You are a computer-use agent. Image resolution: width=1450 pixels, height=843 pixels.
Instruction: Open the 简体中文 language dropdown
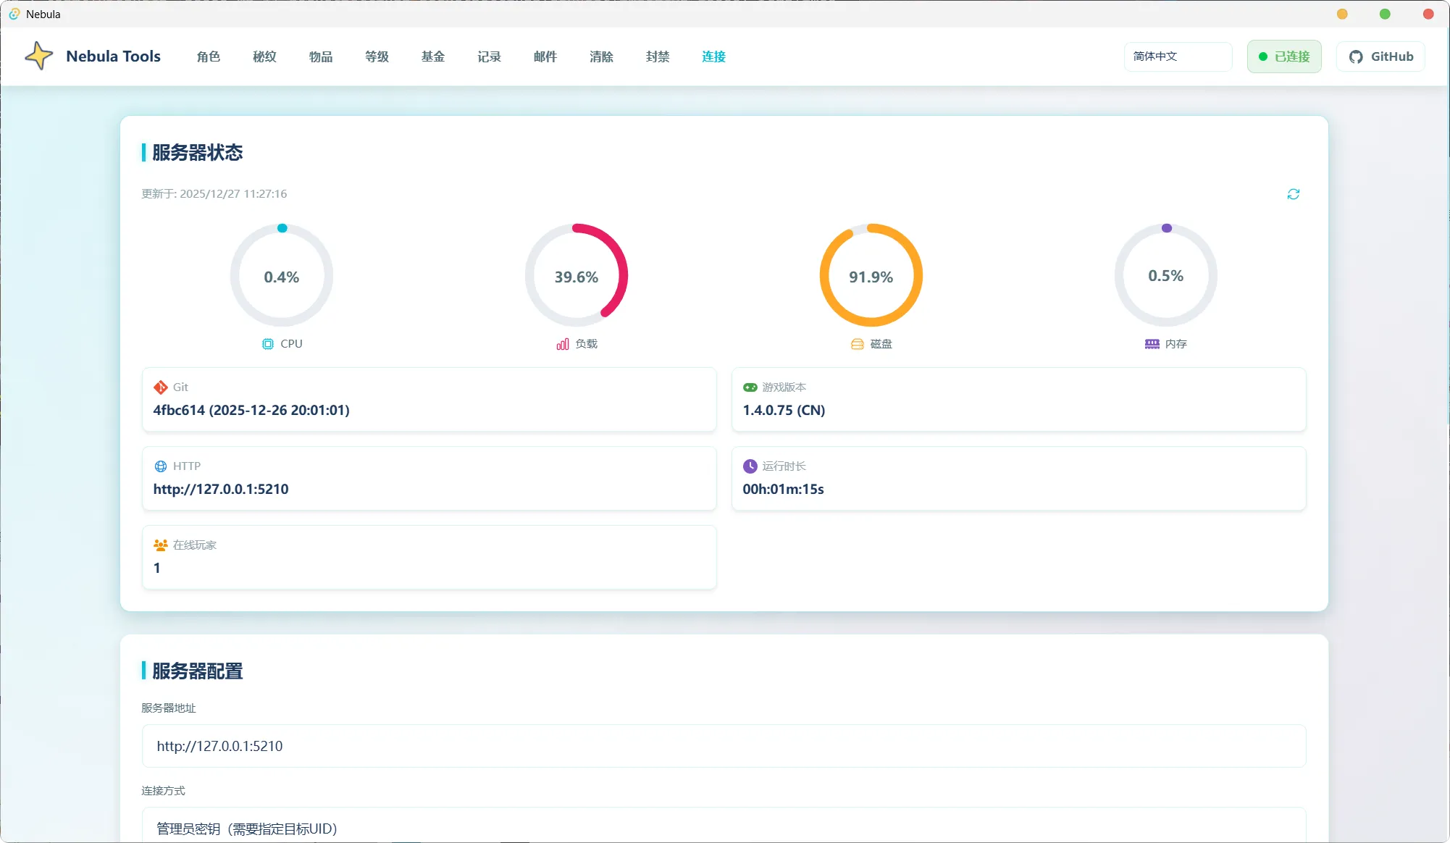(1178, 56)
